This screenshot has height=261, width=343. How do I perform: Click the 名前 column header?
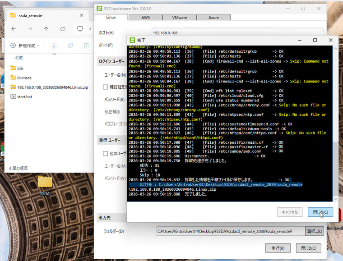point(19,58)
